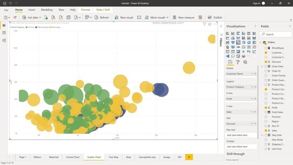The height and width of the screenshot is (165, 293).
Task: Open Report view in left sidebar
Action: tap(4, 25)
